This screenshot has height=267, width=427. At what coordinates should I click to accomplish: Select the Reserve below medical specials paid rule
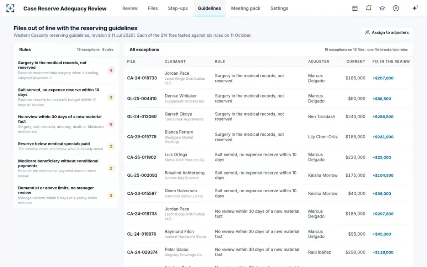[x=66, y=146]
